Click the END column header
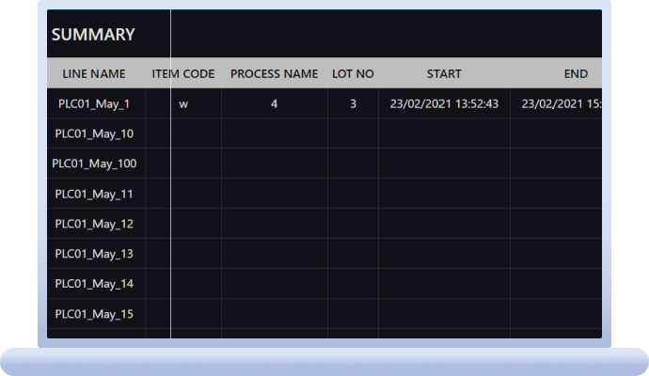Screen dimensions: 649x376 (576, 73)
